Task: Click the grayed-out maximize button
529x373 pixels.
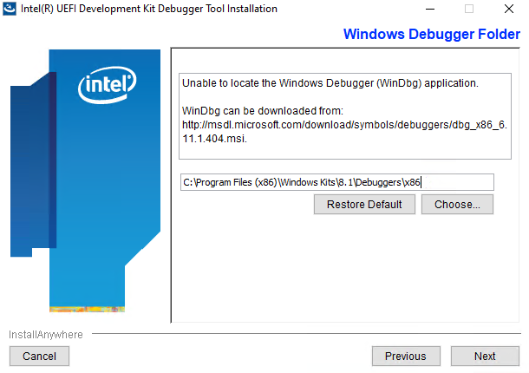Action: point(469,9)
